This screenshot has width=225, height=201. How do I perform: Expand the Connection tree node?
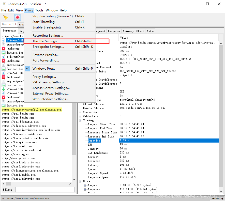(80, 112)
